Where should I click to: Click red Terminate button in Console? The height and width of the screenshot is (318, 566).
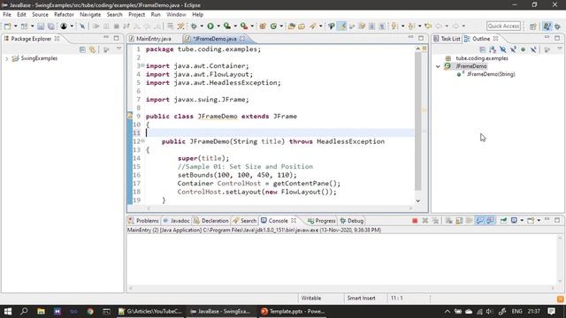[415, 221]
